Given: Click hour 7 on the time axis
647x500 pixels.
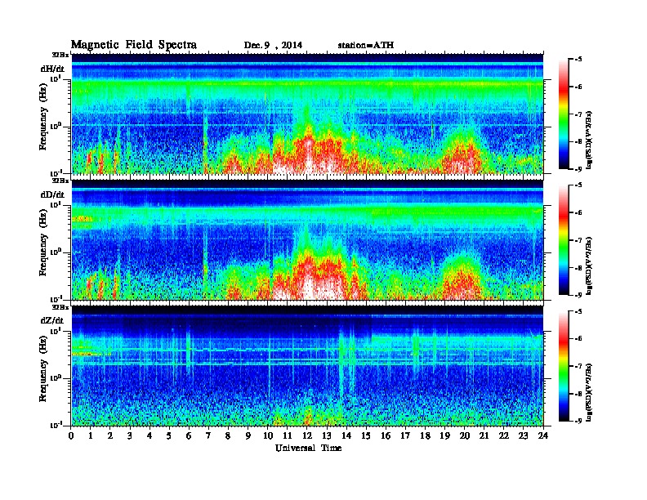Looking at the screenshot, I should tap(208, 435).
